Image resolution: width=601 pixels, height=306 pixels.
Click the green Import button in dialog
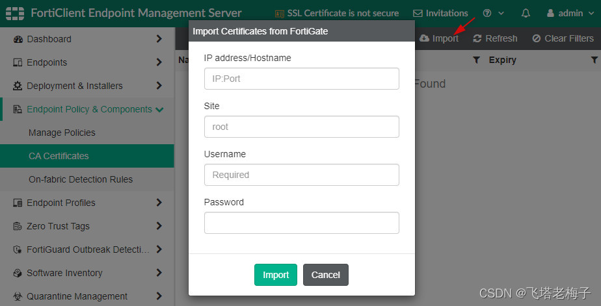tap(276, 275)
